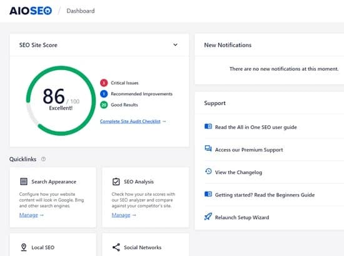The image size is (344, 256).
Task: Click the no new notifications message
Action: point(284,69)
